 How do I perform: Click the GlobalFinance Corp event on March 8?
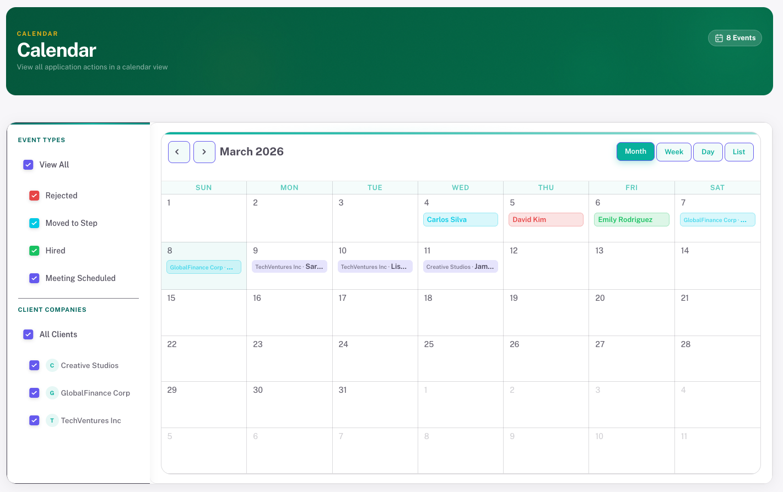click(203, 267)
